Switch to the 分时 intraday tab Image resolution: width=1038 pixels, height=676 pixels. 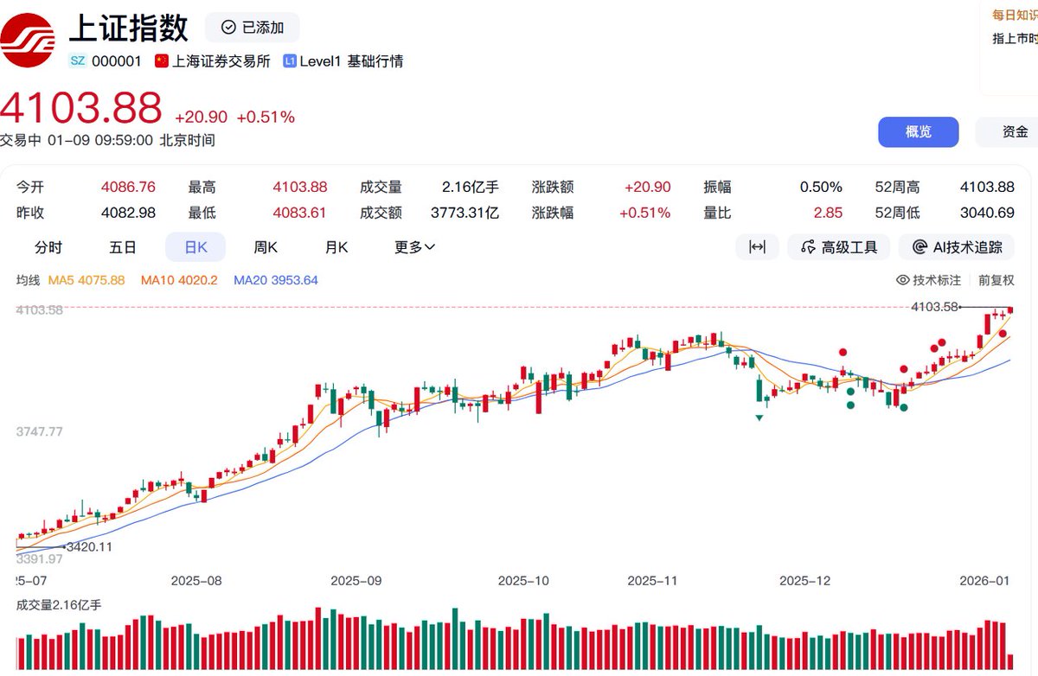tap(48, 246)
